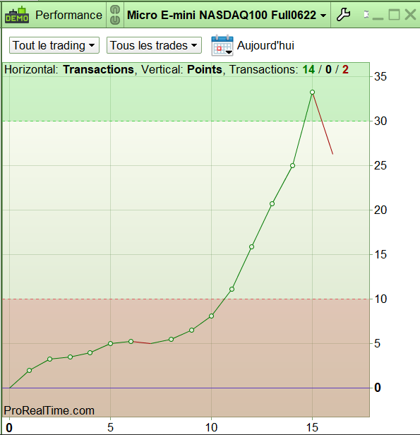Click the green winning trades count 14

308,70
